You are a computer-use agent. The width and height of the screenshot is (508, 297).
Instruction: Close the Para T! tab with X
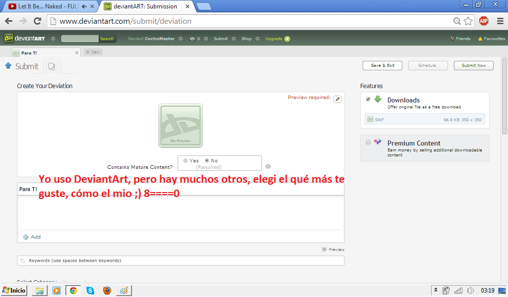point(77,52)
